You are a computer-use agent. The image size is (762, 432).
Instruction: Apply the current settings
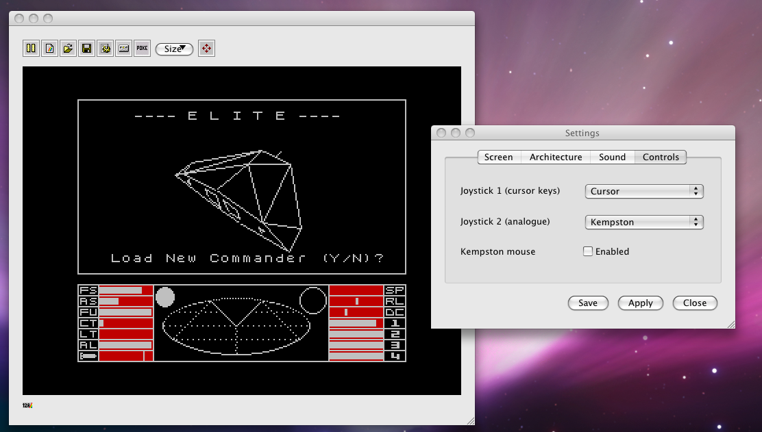[641, 303]
